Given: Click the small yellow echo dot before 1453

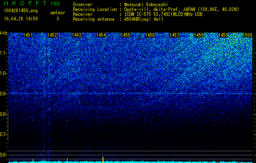Looking at the screenshot, I should point(67,121).
